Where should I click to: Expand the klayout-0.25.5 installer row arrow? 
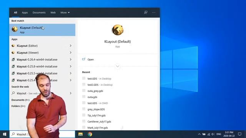[71, 73]
